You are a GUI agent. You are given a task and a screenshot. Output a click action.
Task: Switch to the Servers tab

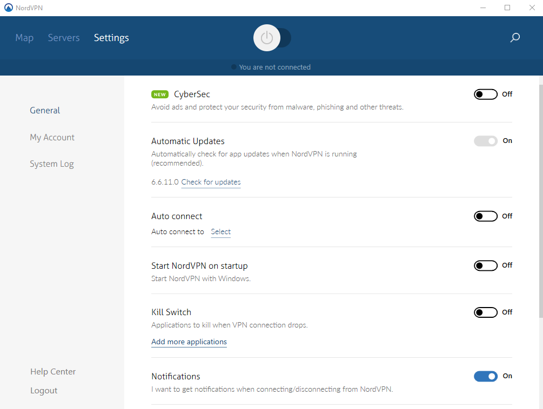[63, 38]
